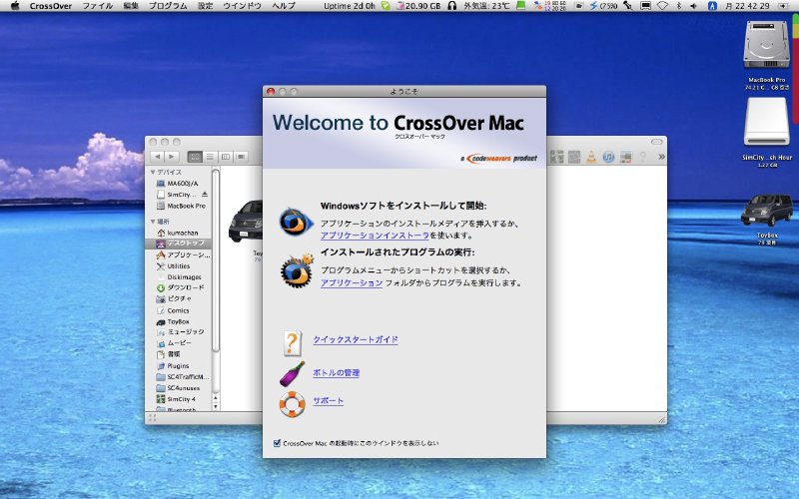Switch Finder to Cover Flow view
Screen dimensions: 799x499
click(x=241, y=157)
